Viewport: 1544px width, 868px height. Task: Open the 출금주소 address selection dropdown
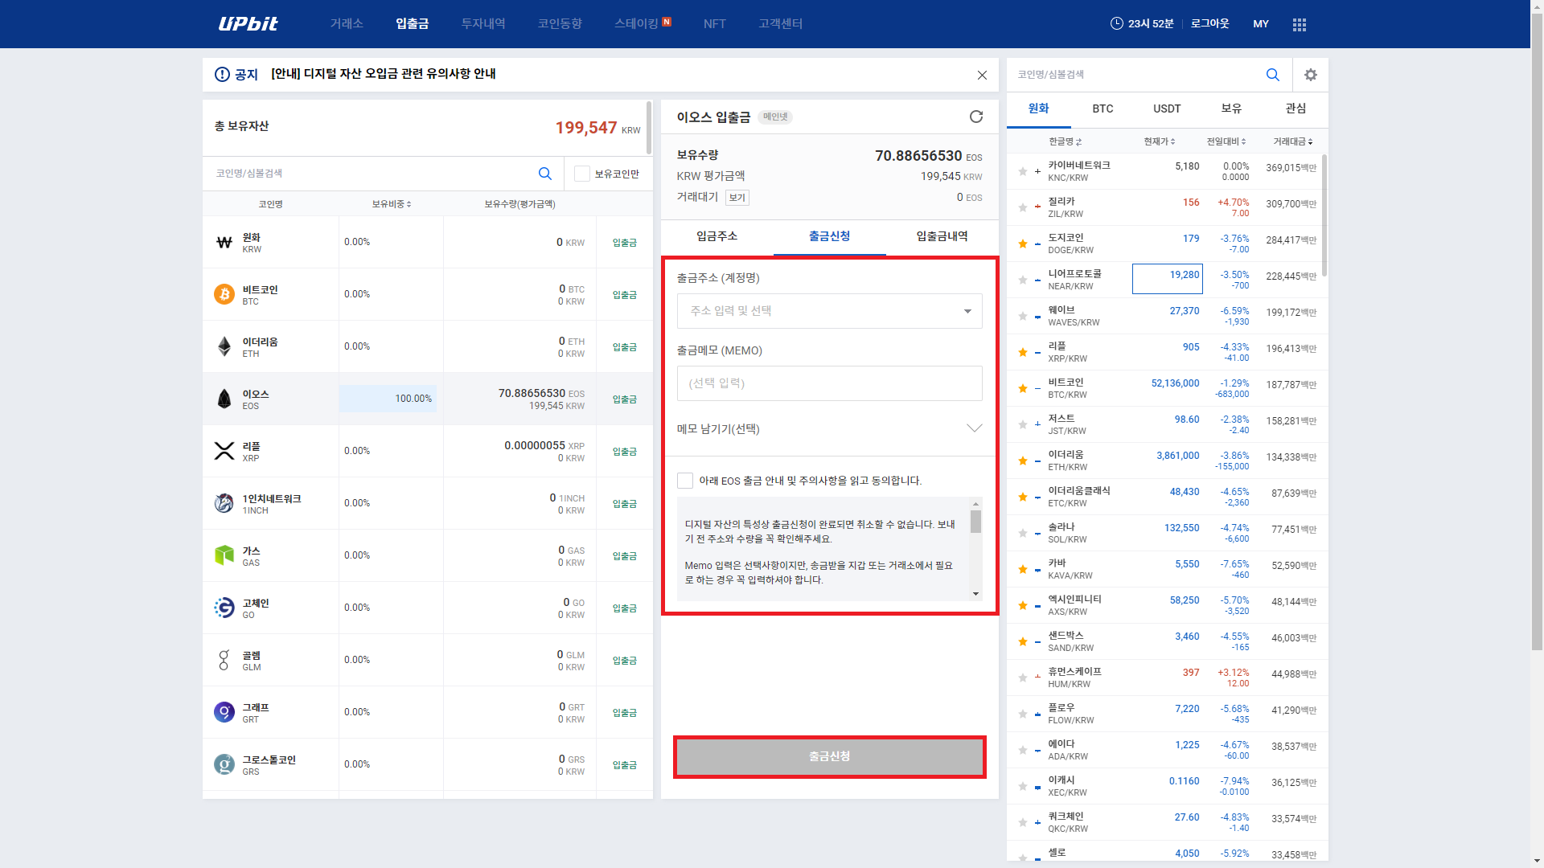pos(829,311)
